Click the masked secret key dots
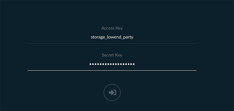 [x=112, y=64]
